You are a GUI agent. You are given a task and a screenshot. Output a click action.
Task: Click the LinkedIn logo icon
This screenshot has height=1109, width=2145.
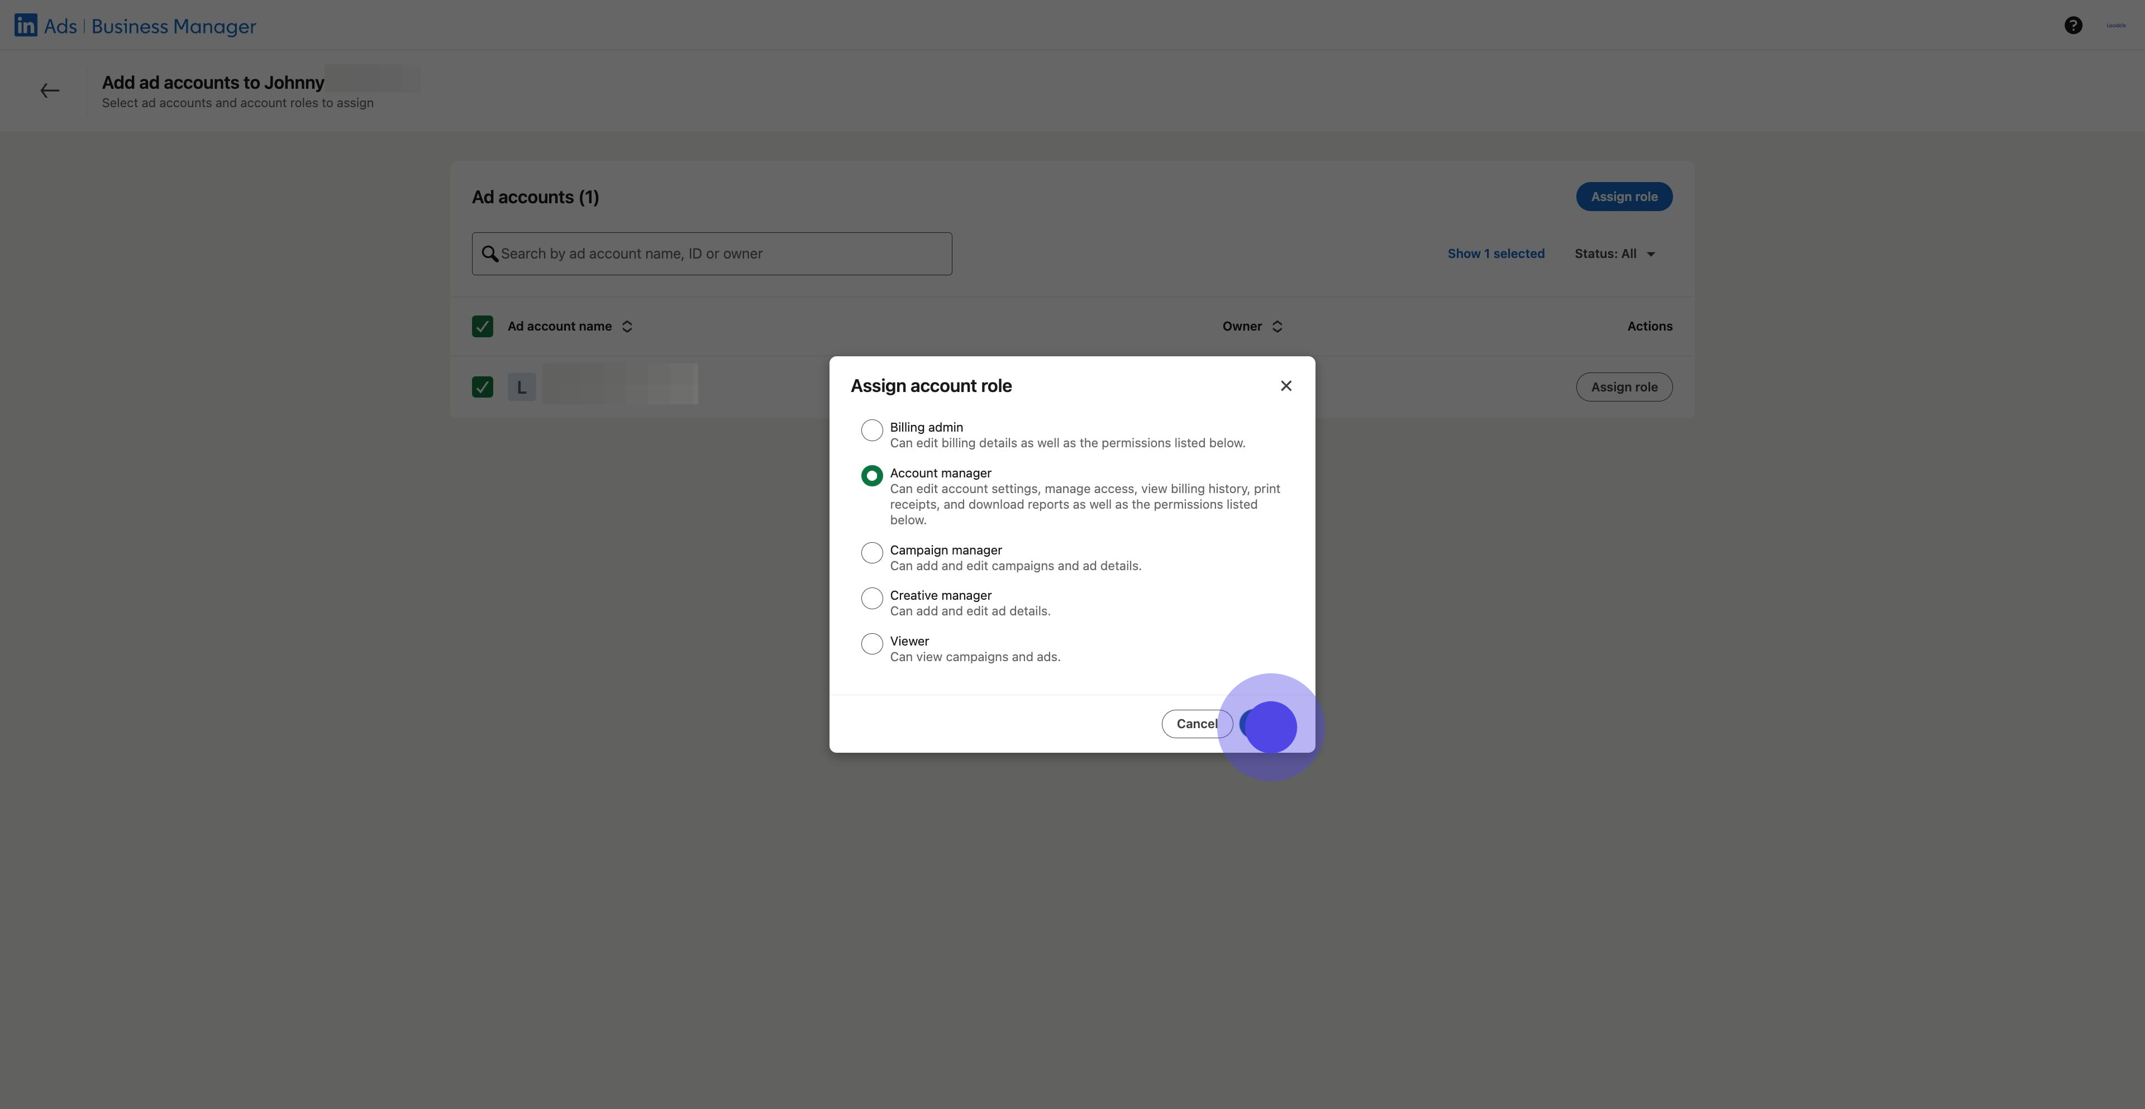[x=26, y=26]
